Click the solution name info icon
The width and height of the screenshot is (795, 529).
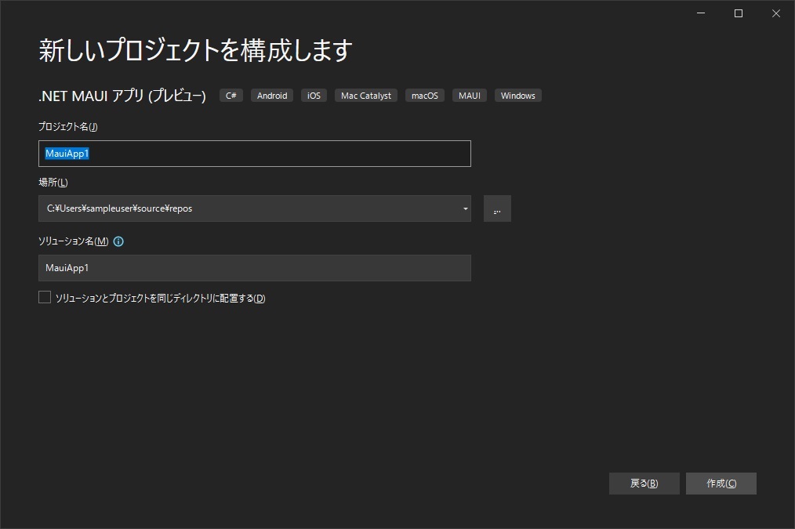(x=118, y=241)
